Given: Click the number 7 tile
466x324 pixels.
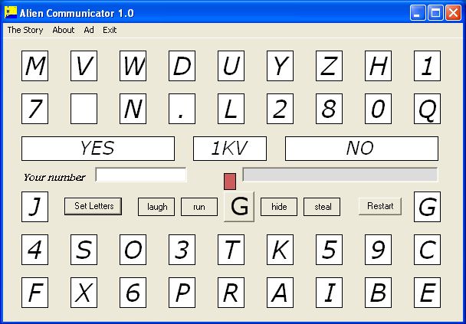Looking at the screenshot, I should tap(34, 110).
